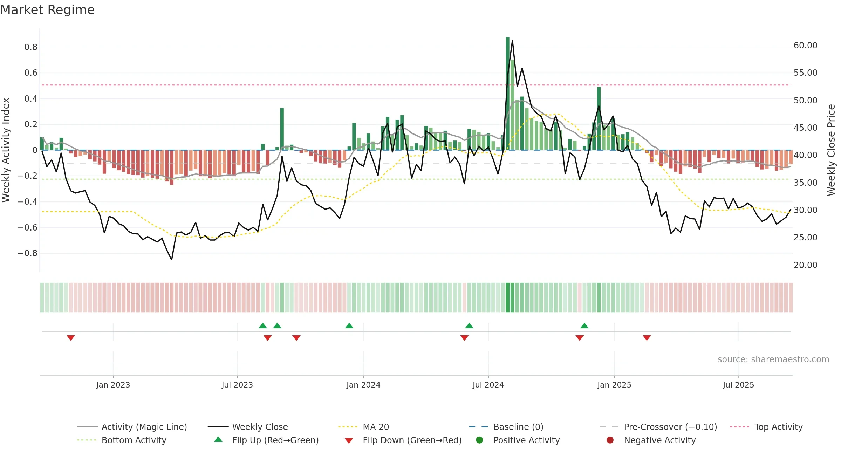Click the first red flip-down triangle after Jul 2023
Screen dimensions: 841x473
click(x=268, y=338)
